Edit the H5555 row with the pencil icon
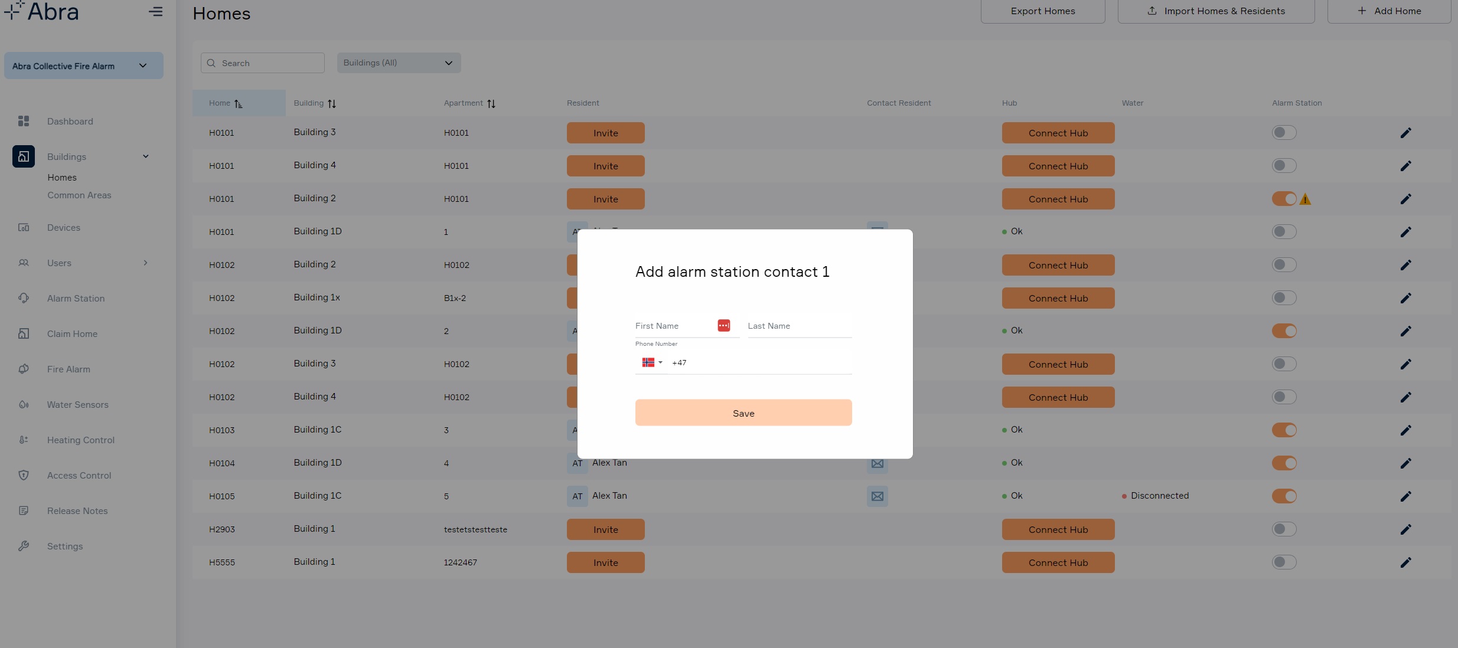The width and height of the screenshot is (1458, 648). (1405, 562)
